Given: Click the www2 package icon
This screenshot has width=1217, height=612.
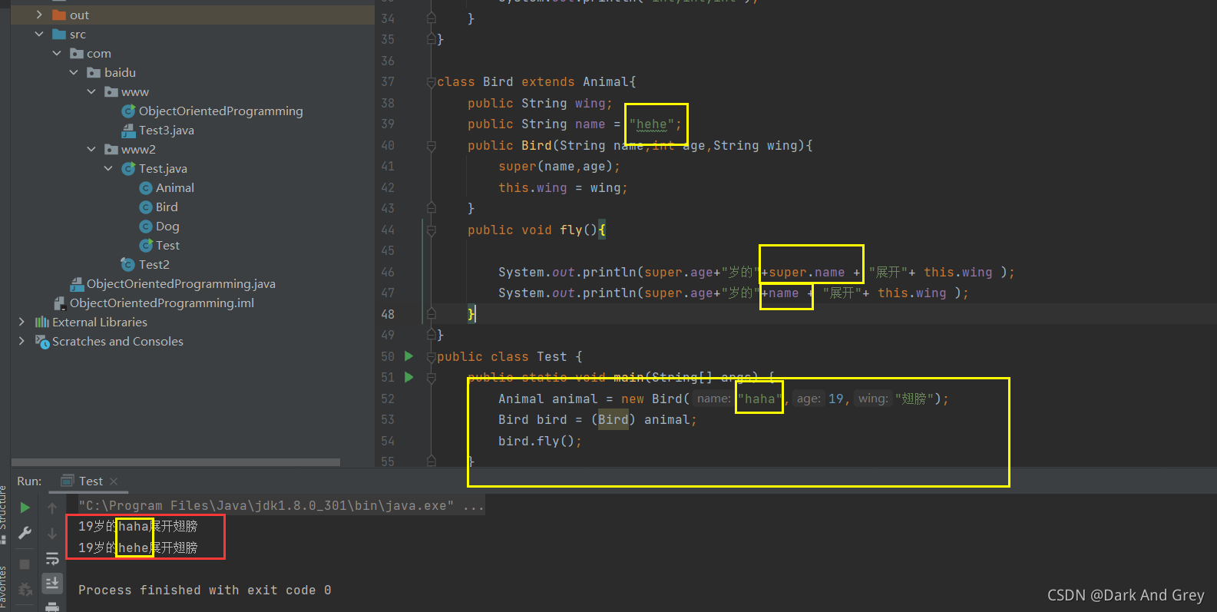Looking at the screenshot, I should tap(111, 149).
